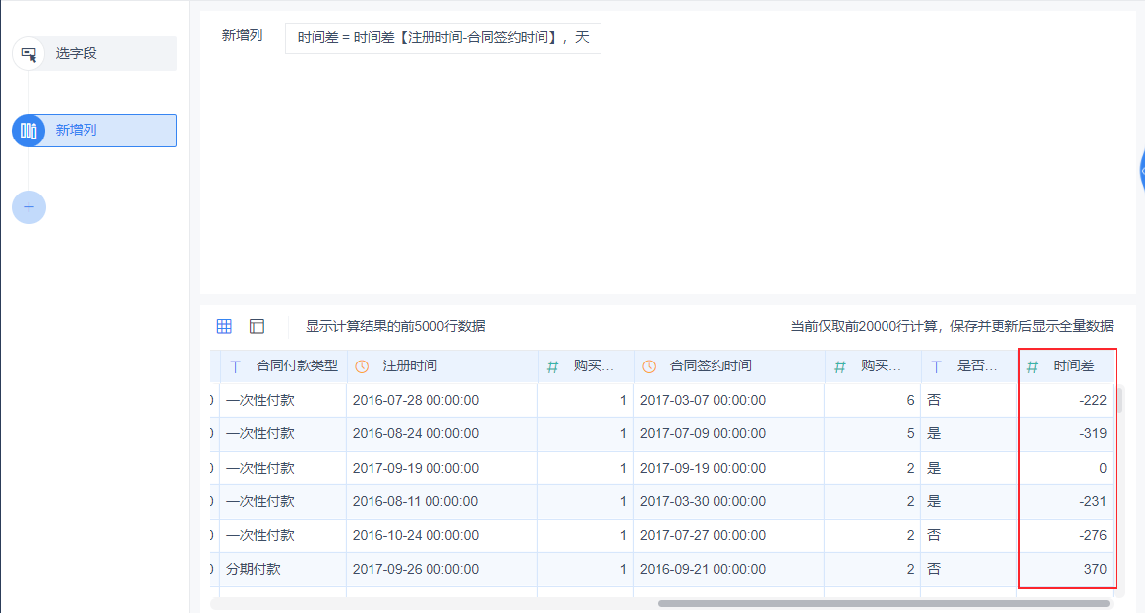
Task: Click the number icon before first 购买… column
Action: [x=552, y=367]
